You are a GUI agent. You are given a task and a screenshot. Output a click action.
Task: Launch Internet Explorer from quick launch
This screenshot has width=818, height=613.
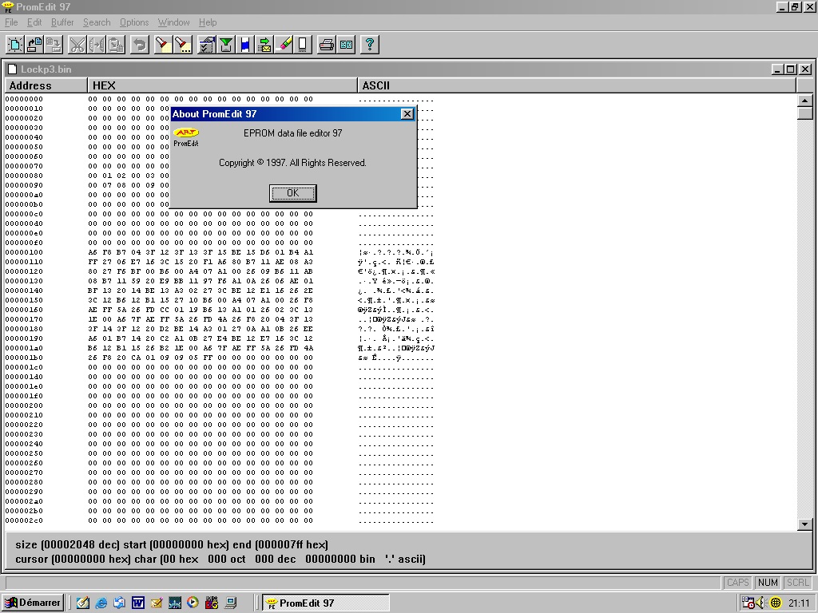point(101,603)
